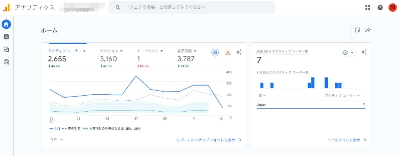This screenshot has width=400, height=156.
Task: Click the peak point of the line chart near 07
Action: 136,76
